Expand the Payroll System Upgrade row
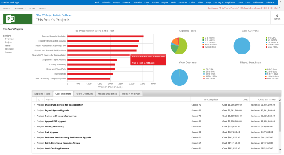 pyautogui.click(x=34, y=110)
